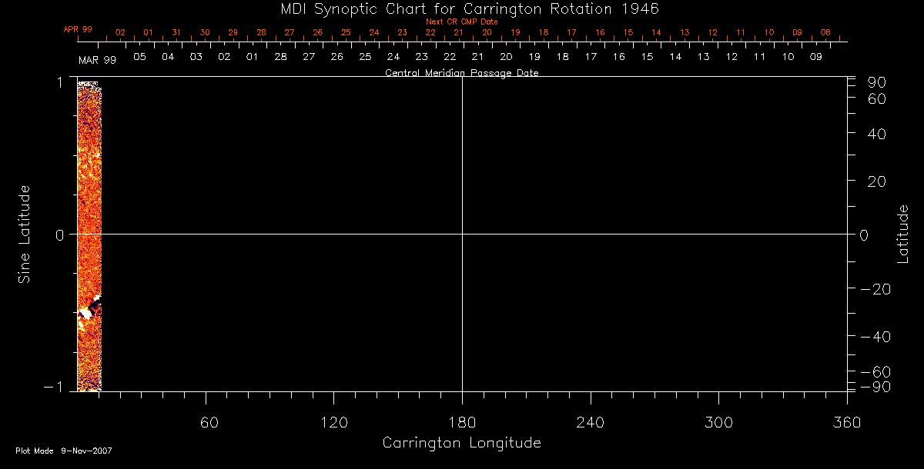Click the "Carrington Longitude" axis title
The height and width of the screenshot is (469, 924).
click(461, 443)
